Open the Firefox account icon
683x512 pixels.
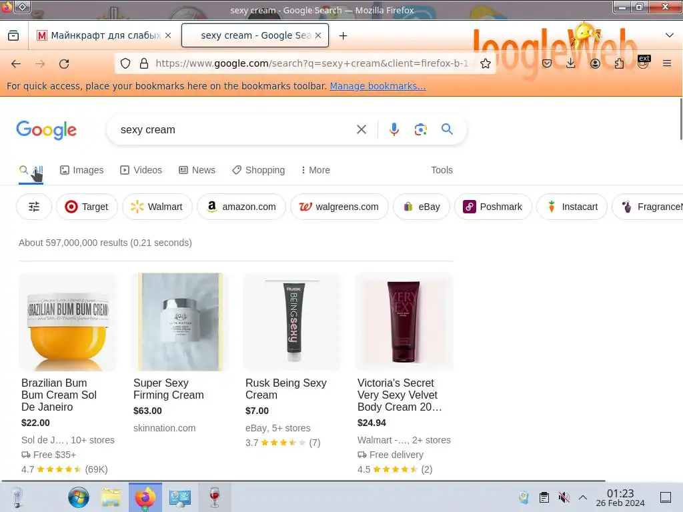595,63
